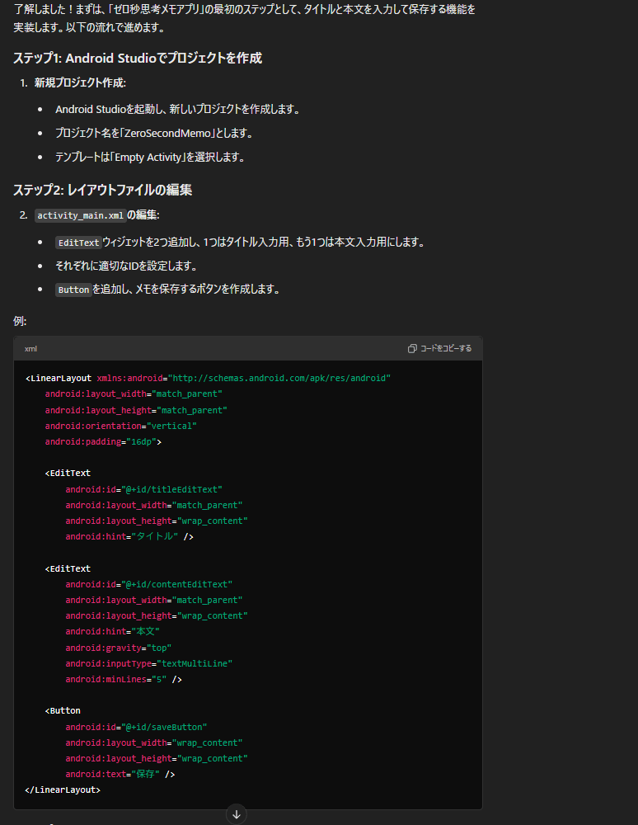
Task: Click the bullet 'Android Studioを起動し…'
Action: [179, 110]
